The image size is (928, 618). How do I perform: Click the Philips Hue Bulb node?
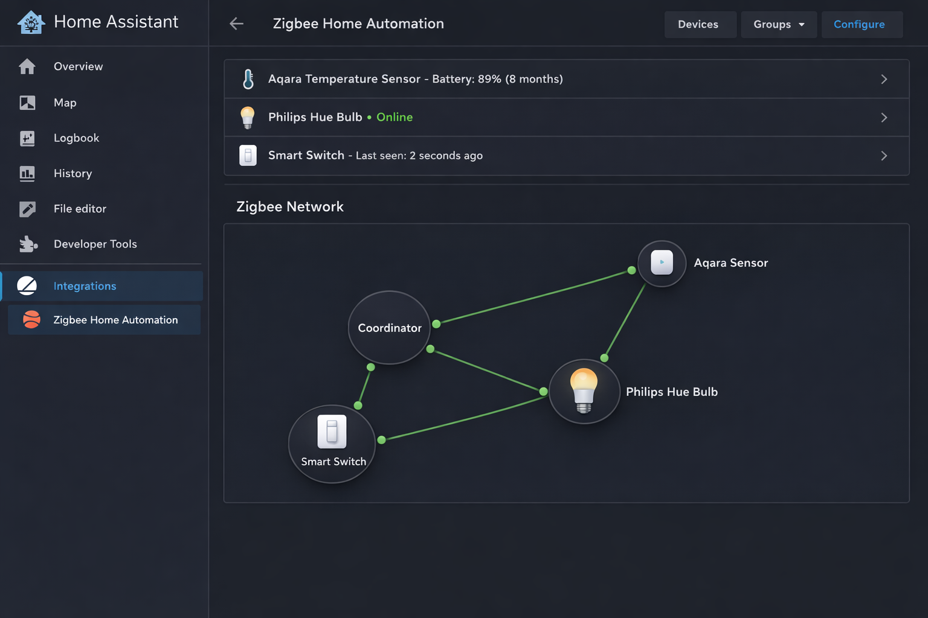(584, 391)
